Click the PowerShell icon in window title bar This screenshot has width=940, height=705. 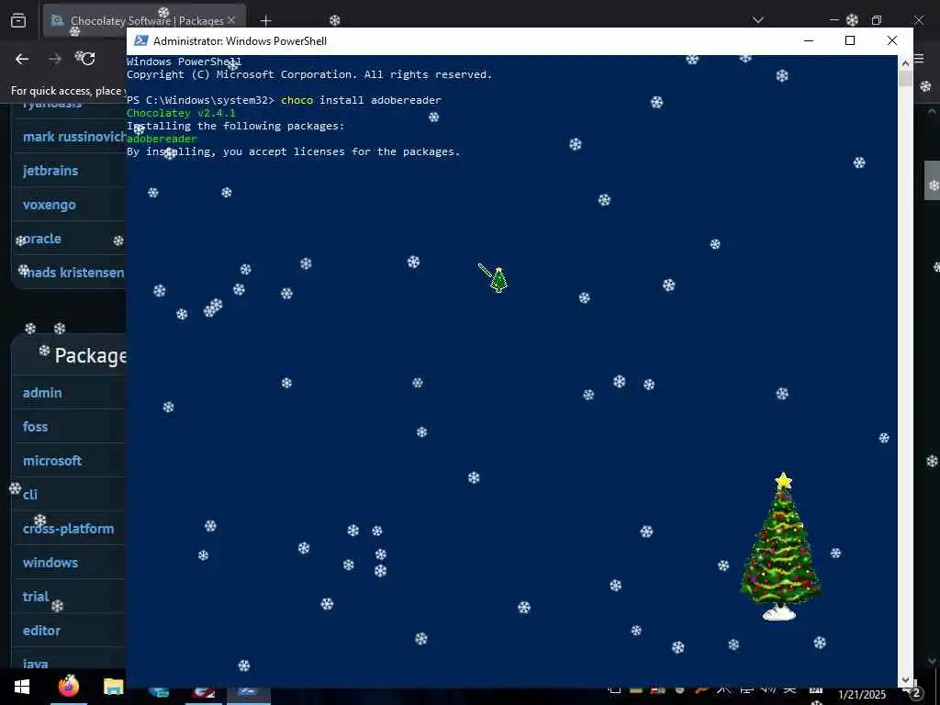[140, 40]
